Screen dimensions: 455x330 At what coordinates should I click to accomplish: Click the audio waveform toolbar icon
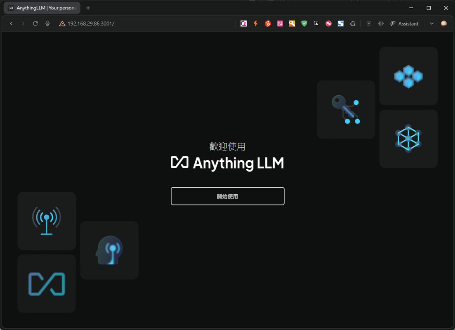click(381, 24)
